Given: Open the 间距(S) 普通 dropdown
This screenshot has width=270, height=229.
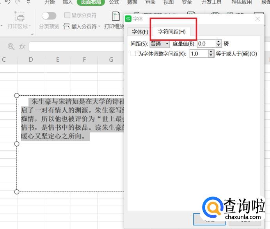Looking at the screenshot, I should [160, 44].
